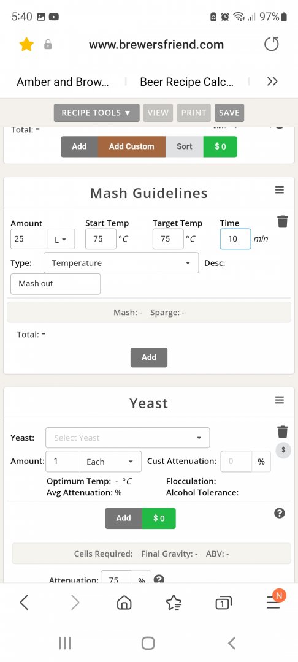Screen dimensions: 298x662
Task: Switch to Amber and Brow... tab
Action: tap(63, 82)
